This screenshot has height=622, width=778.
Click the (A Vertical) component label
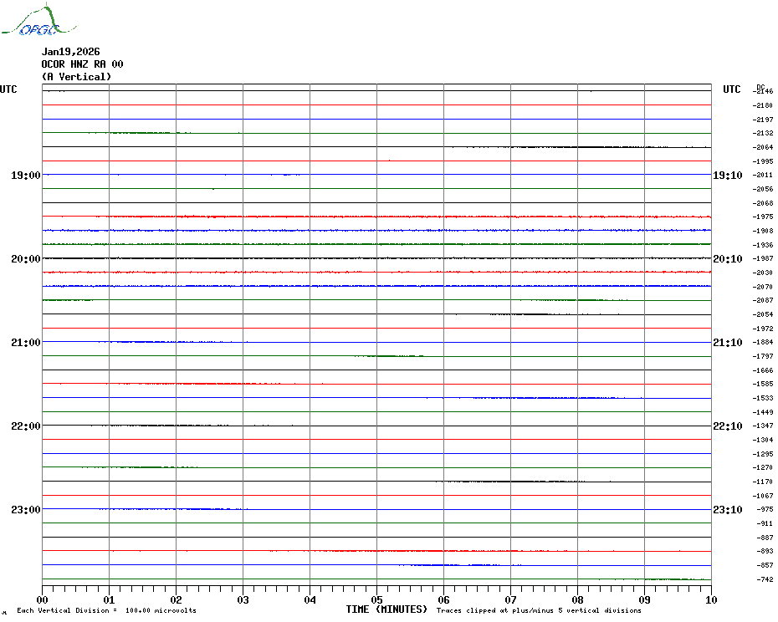pos(76,77)
